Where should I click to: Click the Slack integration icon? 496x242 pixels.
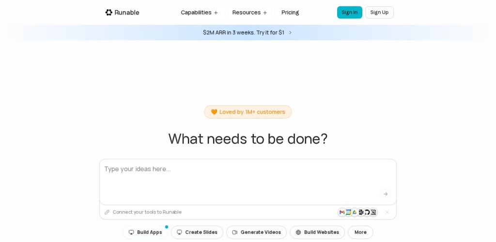(x=361, y=212)
